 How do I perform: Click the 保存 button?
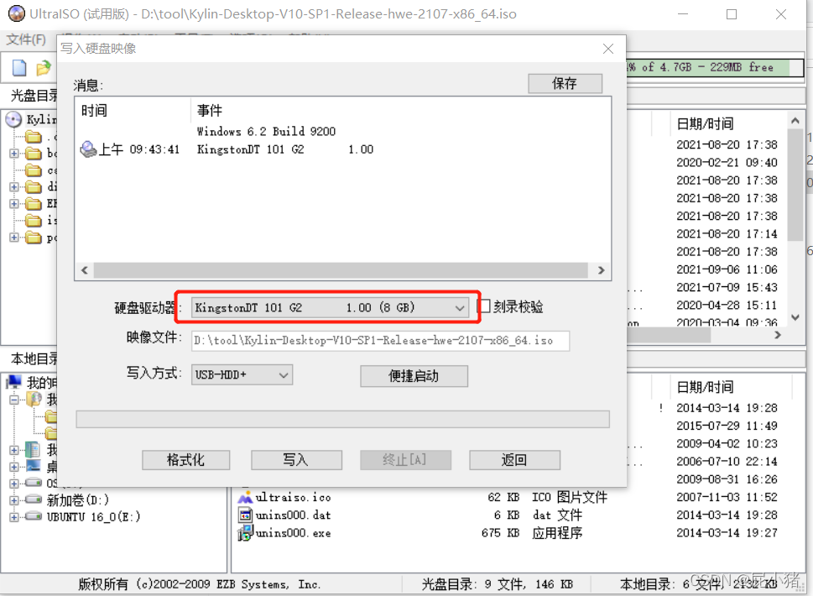[x=565, y=83]
